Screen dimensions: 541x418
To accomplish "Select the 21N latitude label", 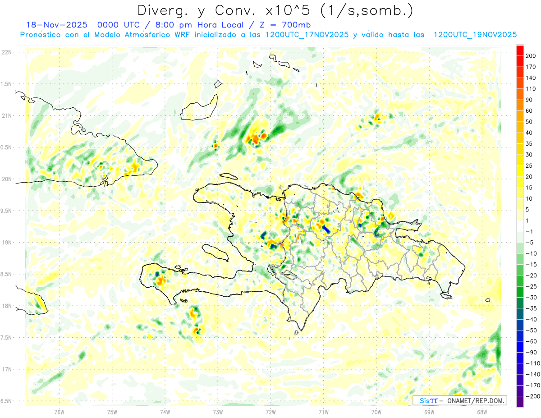I will 6,116.
